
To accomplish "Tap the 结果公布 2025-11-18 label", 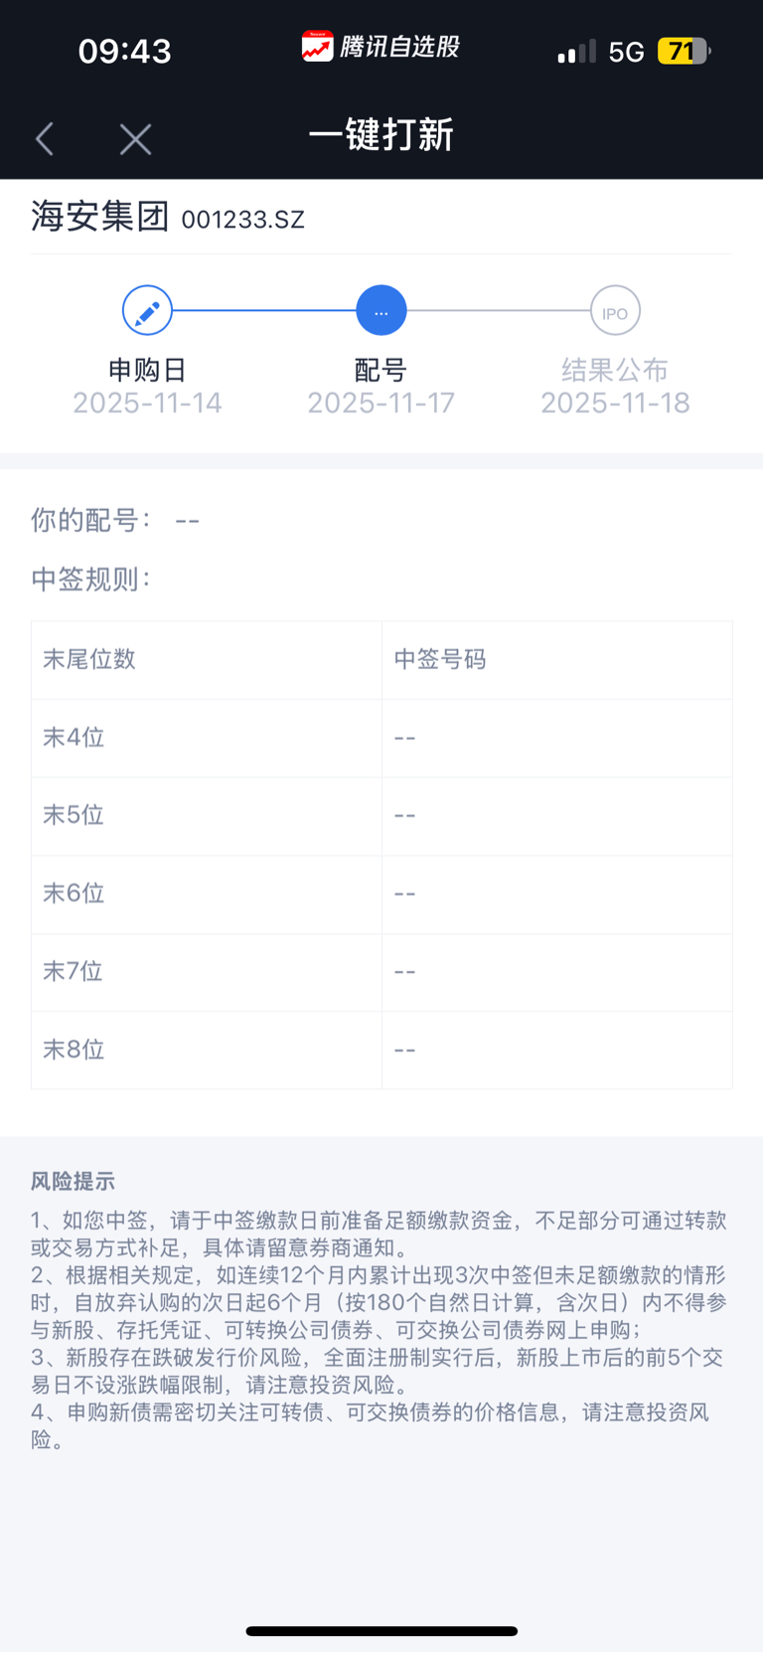I will pyautogui.click(x=615, y=386).
